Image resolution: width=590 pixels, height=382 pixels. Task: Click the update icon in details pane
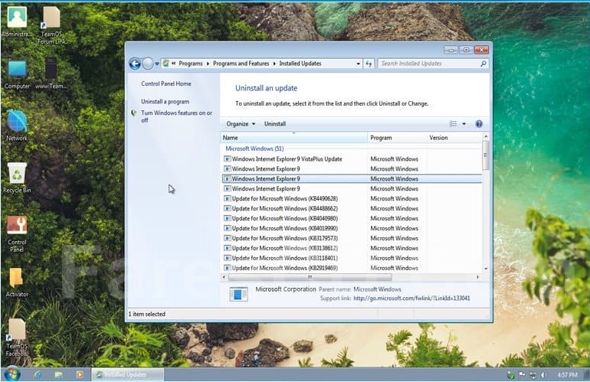pos(238,294)
